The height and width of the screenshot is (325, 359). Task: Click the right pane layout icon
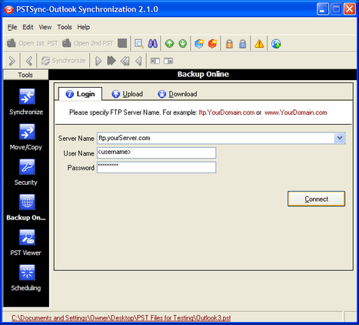tap(168, 61)
